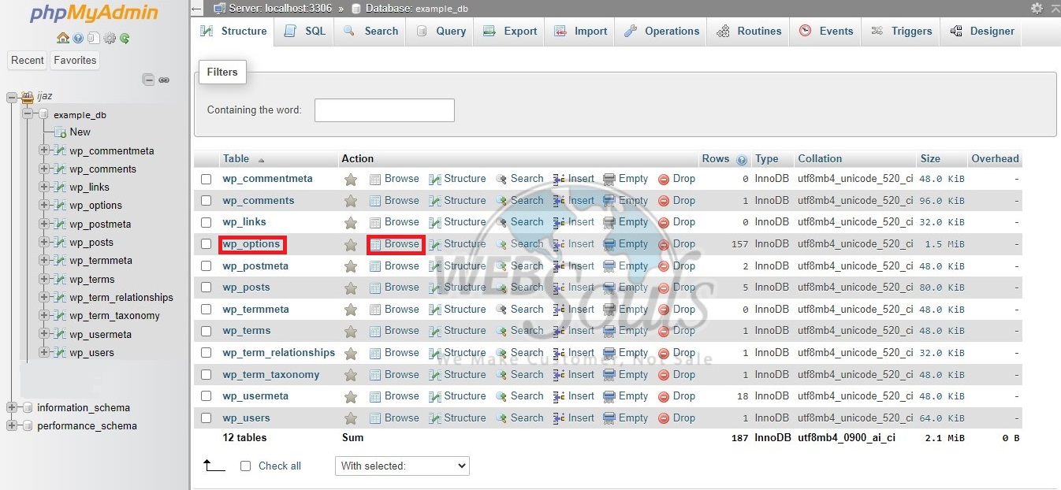The image size is (1061, 490).
Task: Star wp_commentmeta as favorite
Action: 351,180
